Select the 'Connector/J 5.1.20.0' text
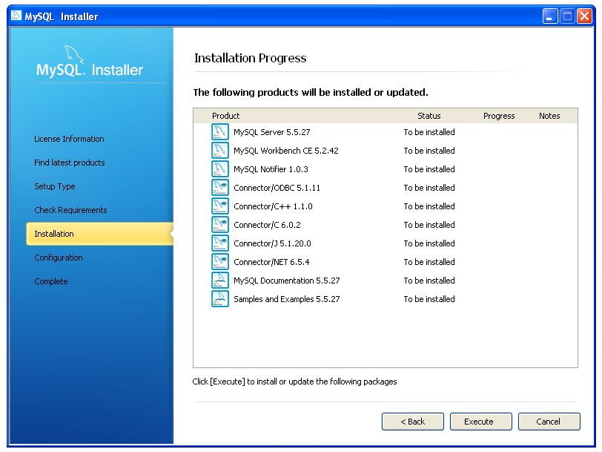602x452 pixels. click(272, 243)
